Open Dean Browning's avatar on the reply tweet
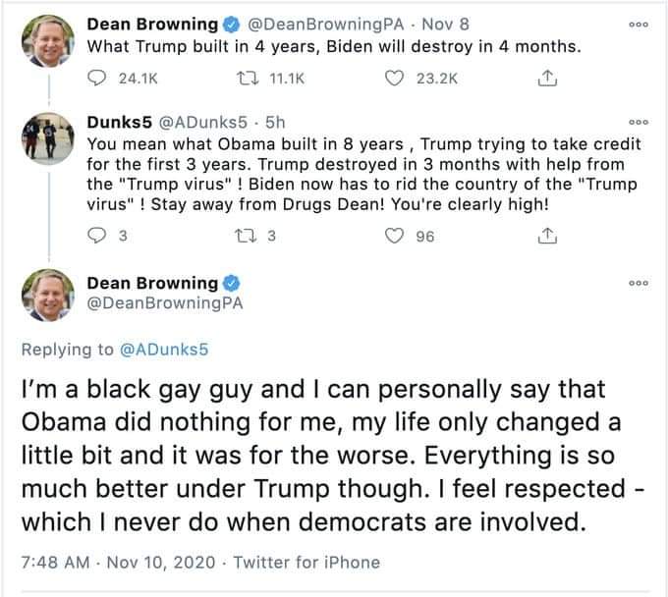Screen dimensions: 668x597 [x=42, y=296]
